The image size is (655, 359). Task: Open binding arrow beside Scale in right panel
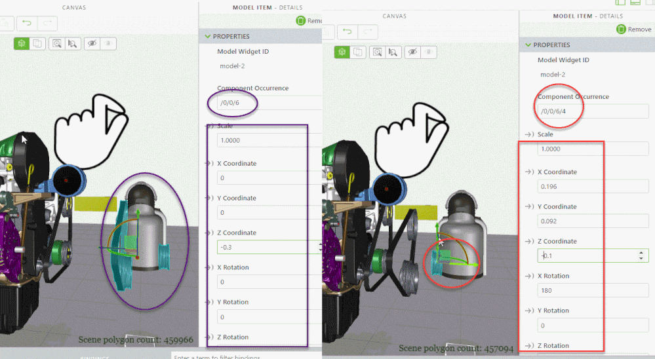click(x=530, y=134)
